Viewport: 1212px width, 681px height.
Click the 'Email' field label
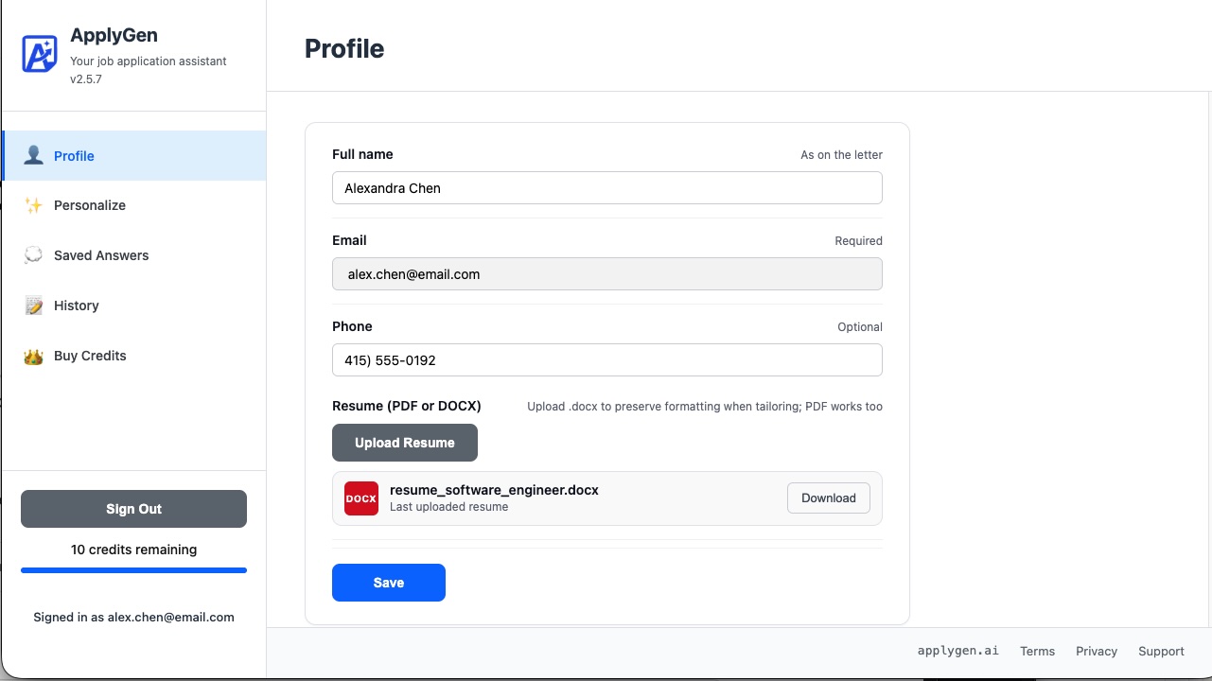[349, 240]
